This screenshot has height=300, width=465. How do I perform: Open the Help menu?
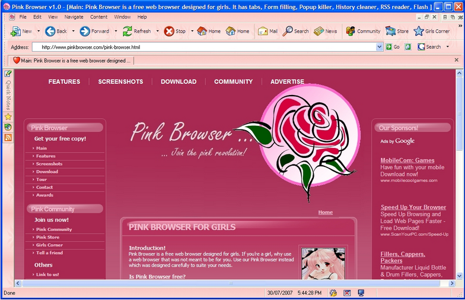142,17
